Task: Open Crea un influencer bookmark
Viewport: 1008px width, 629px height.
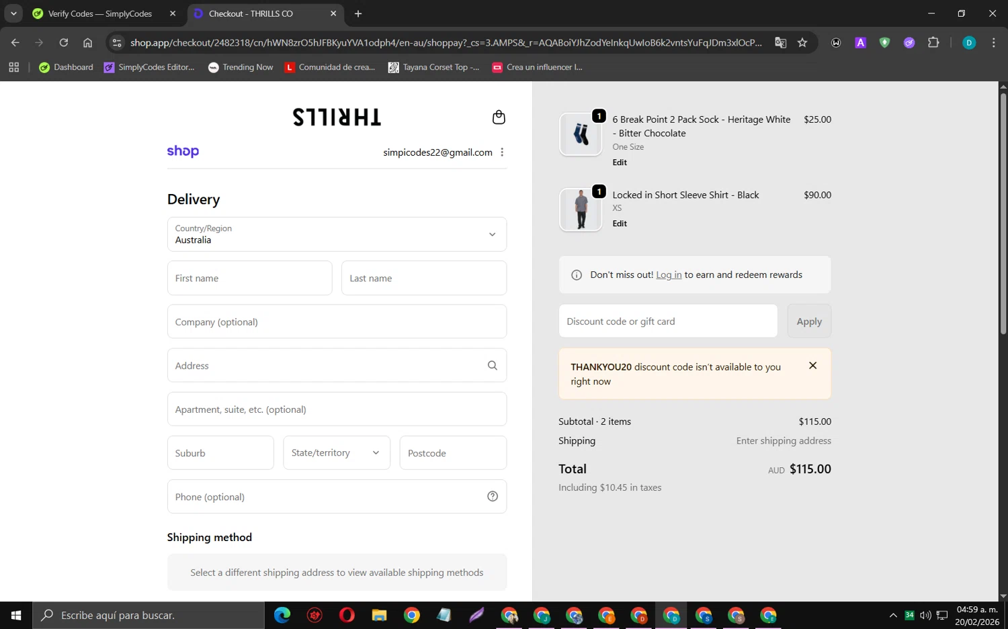Action: 537,67
